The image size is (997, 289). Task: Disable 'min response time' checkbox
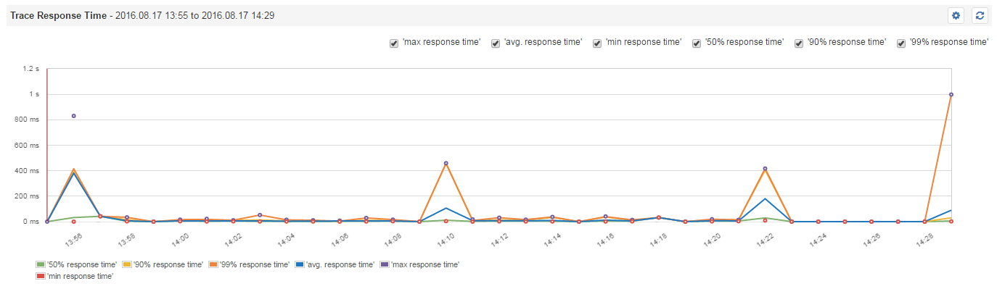596,43
